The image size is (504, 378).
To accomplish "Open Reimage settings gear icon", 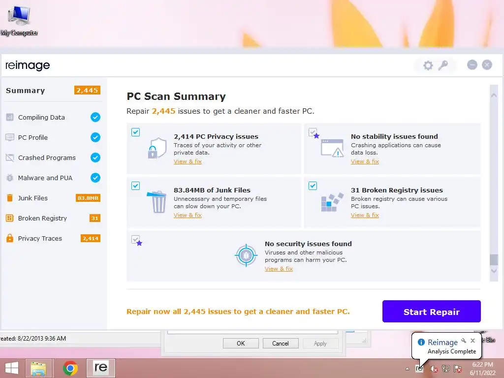I will coord(428,65).
